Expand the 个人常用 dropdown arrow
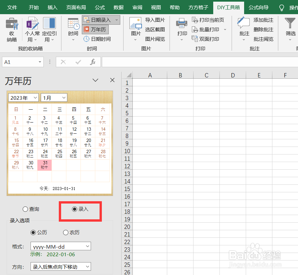The width and height of the screenshot is (298, 275). click(x=35, y=40)
